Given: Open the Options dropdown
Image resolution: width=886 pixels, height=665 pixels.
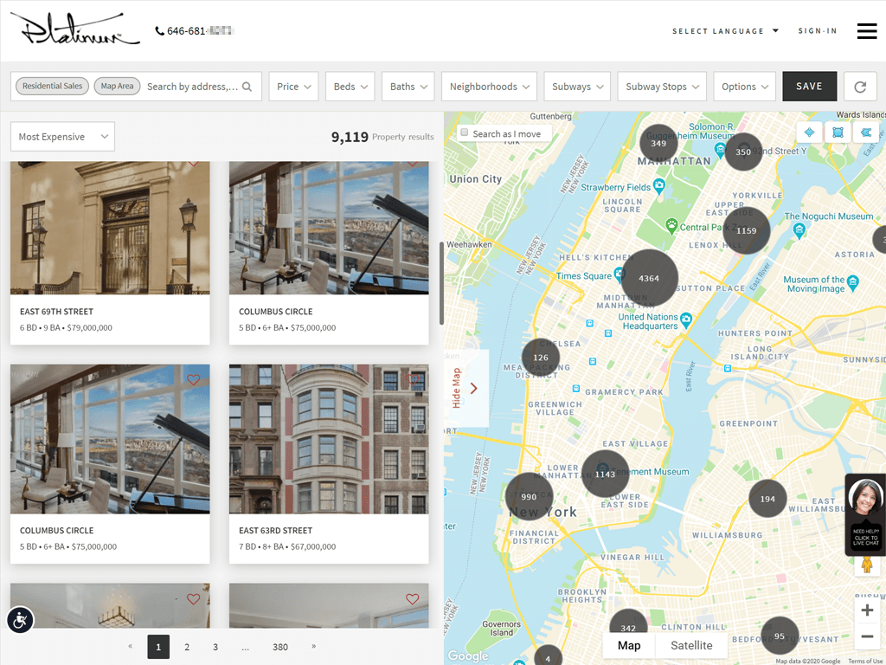Looking at the screenshot, I should (x=745, y=87).
